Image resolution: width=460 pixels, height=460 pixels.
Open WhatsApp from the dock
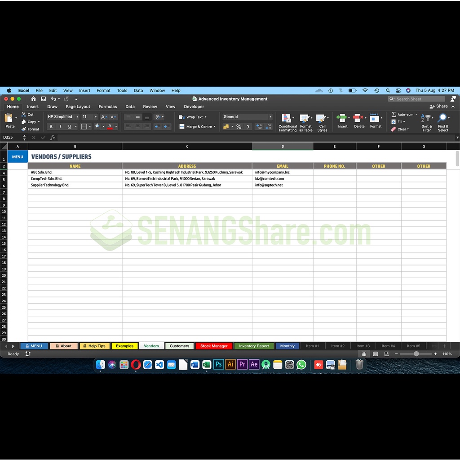coord(301,365)
